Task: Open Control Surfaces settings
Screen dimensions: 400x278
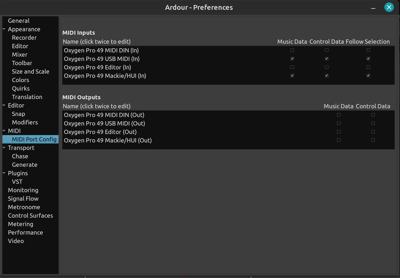Action: coord(30,216)
